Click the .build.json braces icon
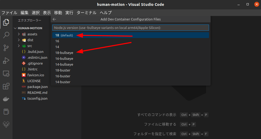Image resolution: width=261 pixels, height=139 pixels. (x=24, y=52)
